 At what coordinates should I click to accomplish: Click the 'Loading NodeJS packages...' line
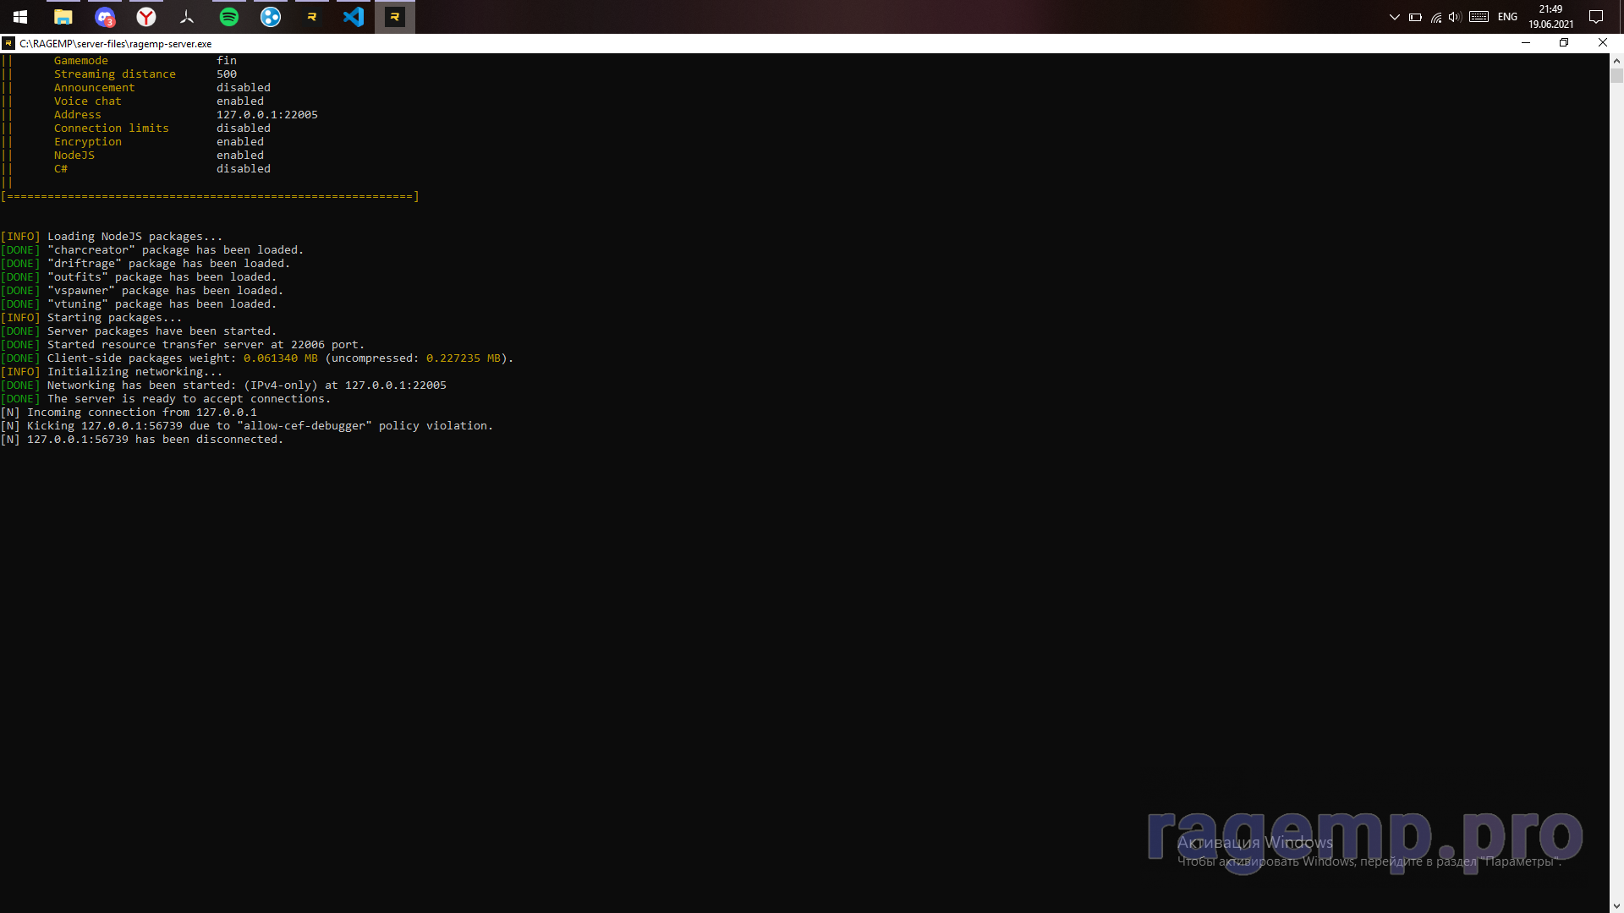coord(112,237)
